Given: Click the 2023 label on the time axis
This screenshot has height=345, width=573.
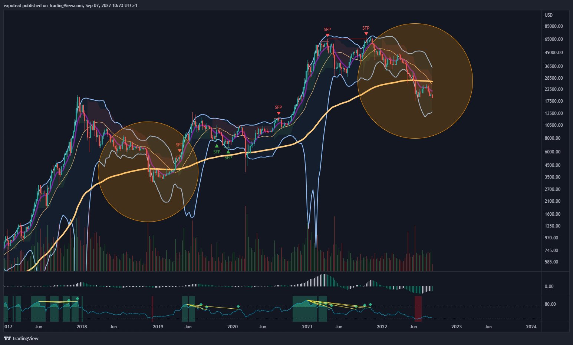Looking at the screenshot, I should point(457,327).
